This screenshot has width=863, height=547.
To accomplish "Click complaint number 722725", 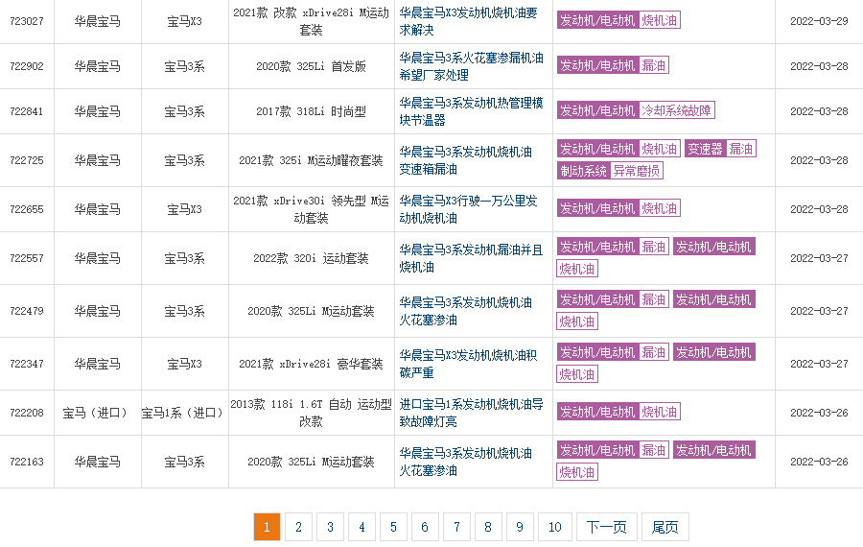I will (27, 161).
